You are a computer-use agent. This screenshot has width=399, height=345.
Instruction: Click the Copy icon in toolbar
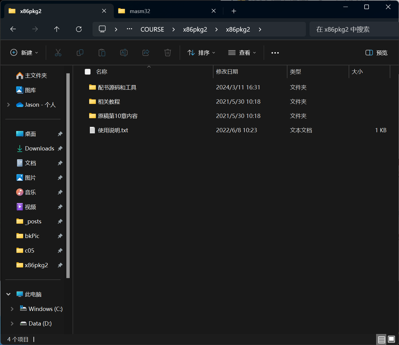click(80, 53)
